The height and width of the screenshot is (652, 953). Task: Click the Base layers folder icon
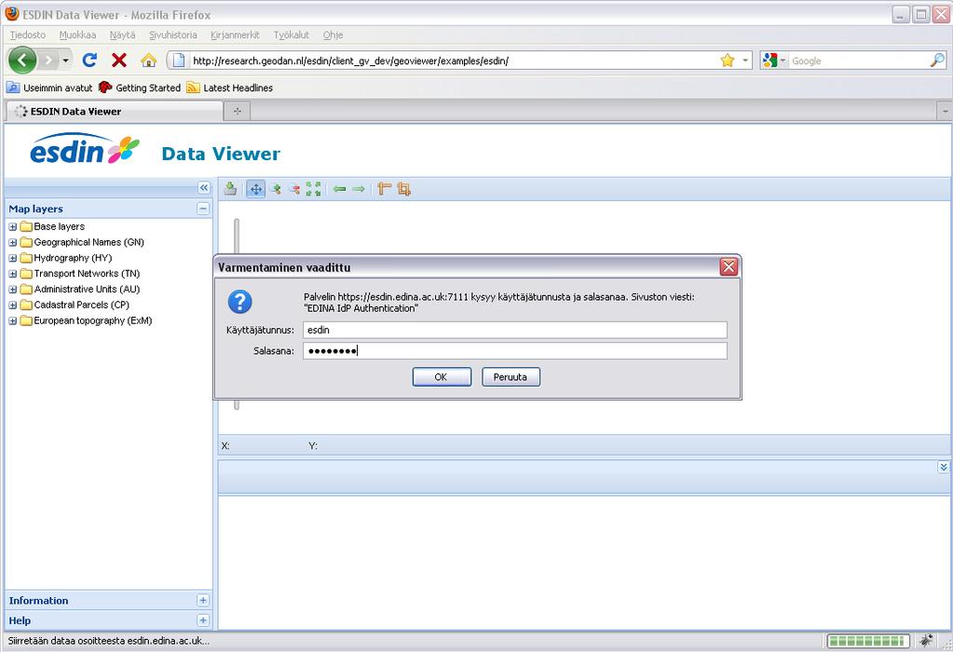[25, 226]
